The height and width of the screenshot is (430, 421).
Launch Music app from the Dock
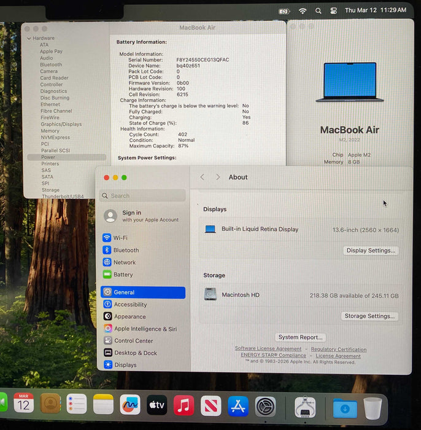(x=183, y=405)
